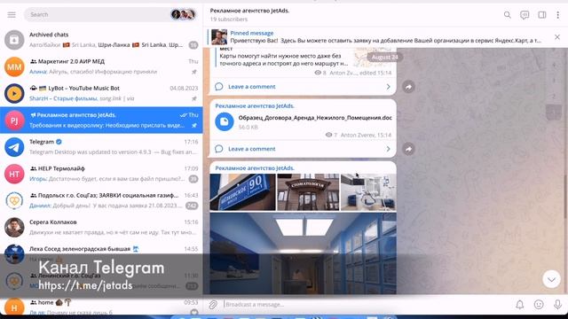Open the dental office photo
This screenshot has height=319, width=568.
pyautogui.click(x=368, y=192)
